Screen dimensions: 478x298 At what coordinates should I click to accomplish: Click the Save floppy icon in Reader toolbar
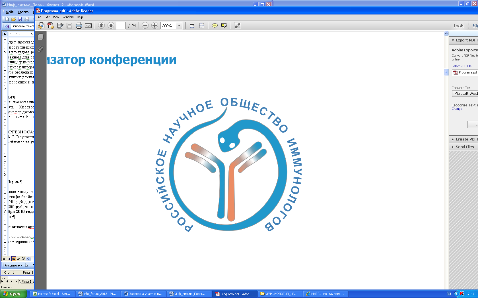tap(69, 26)
